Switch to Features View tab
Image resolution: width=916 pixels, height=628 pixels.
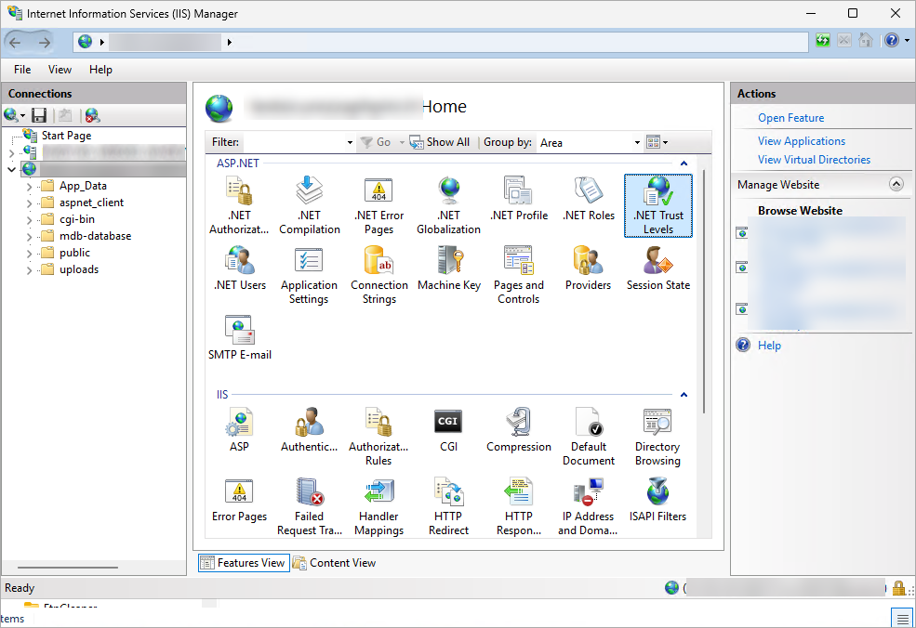click(x=244, y=563)
